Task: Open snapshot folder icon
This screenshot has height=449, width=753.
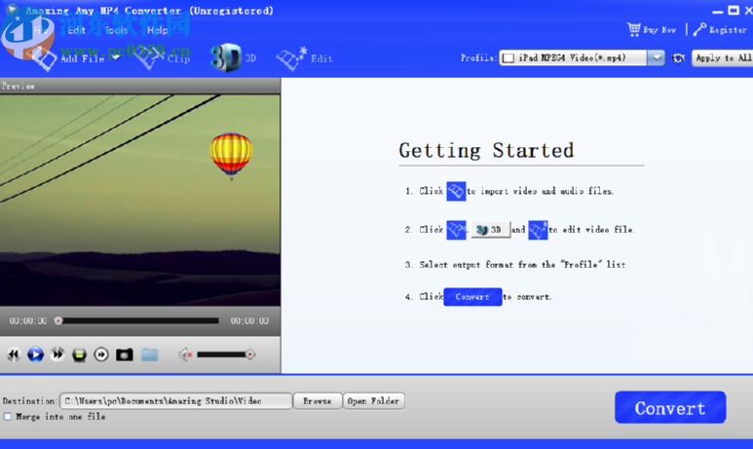Action: point(150,355)
